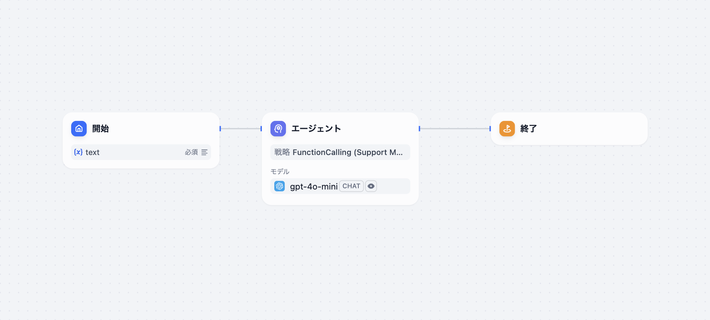Click the blue home icon on 開始 node
The width and height of the screenshot is (710, 320).
[79, 128]
